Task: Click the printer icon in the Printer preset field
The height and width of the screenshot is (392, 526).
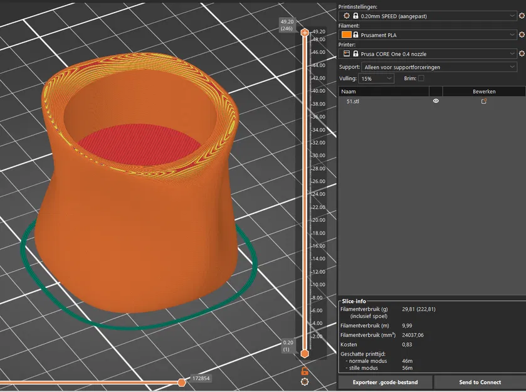Action: pyautogui.click(x=346, y=54)
